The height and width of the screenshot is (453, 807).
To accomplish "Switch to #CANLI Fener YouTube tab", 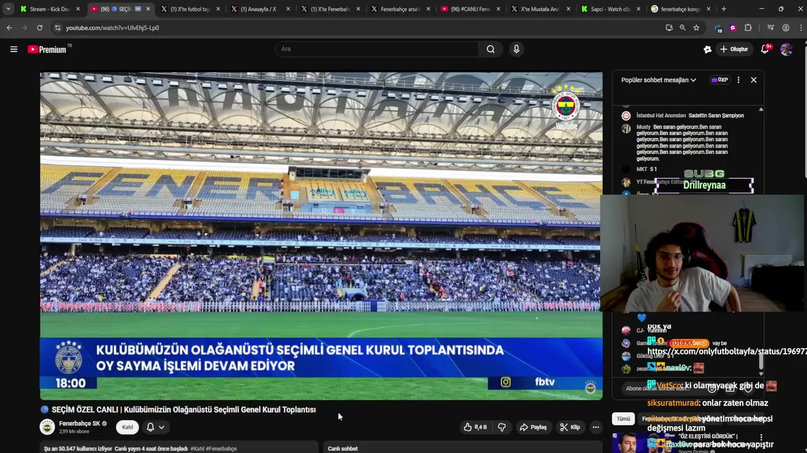I will tap(470, 9).
